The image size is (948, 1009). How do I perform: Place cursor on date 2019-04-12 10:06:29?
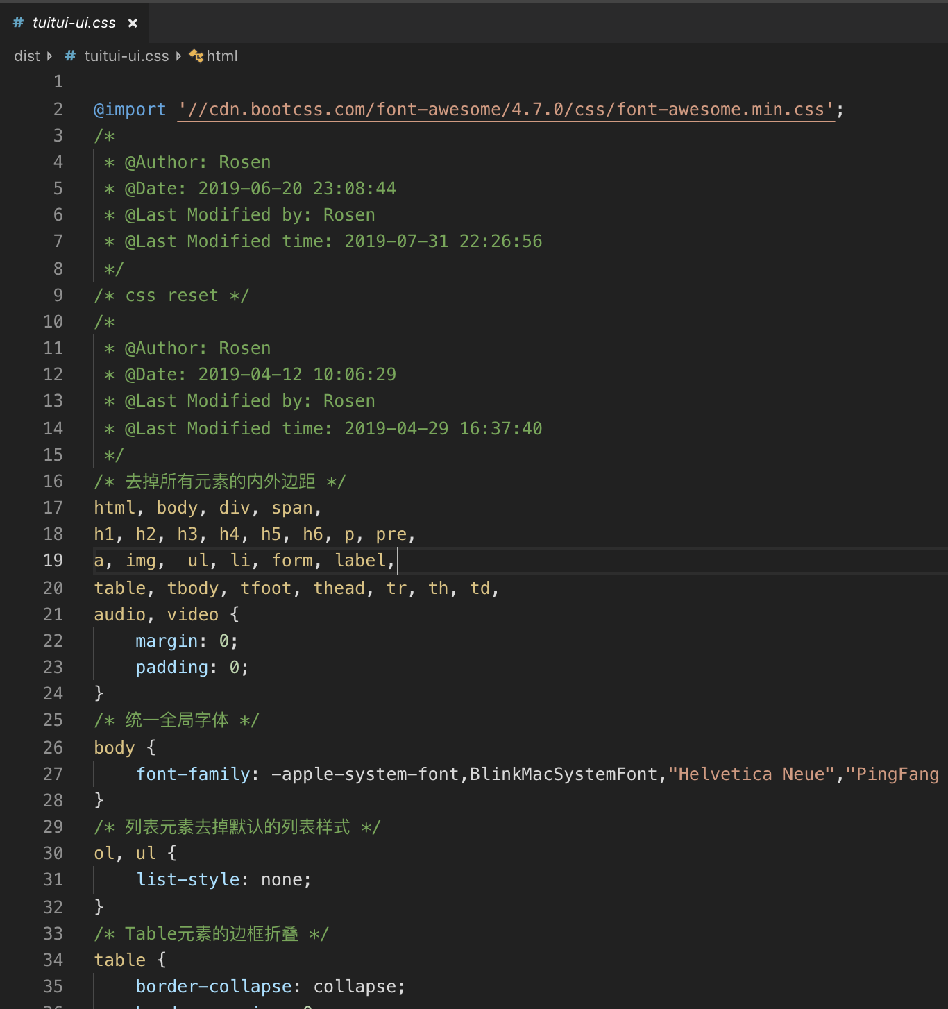[x=297, y=375]
